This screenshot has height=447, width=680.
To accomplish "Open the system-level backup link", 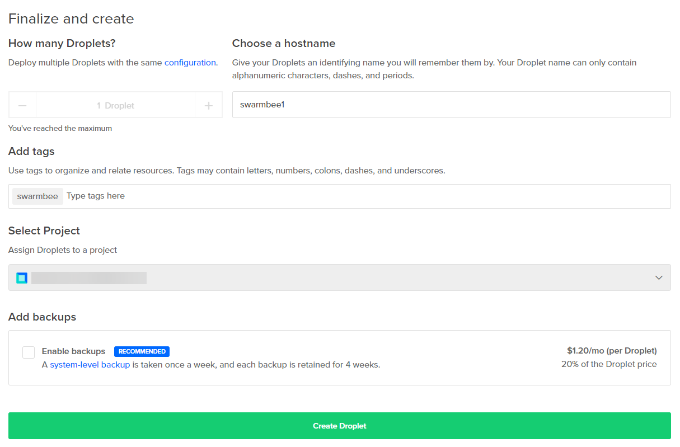I will tap(90, 365).
